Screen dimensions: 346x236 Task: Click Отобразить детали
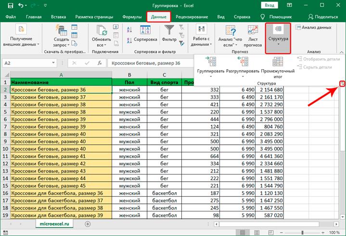coord(319,59)
